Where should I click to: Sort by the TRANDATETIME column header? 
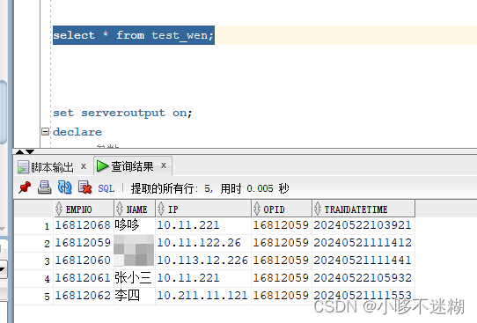(363, 209)
